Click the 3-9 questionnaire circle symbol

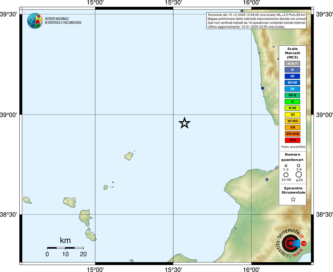click(298, 165)
